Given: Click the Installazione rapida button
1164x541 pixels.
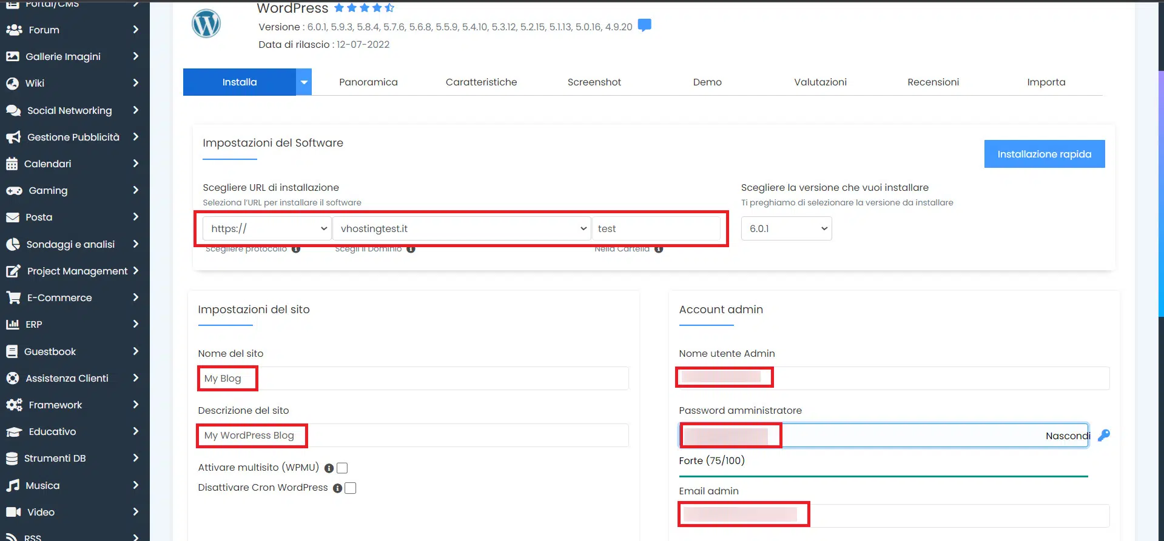Looking at the screenshot, I should 1045,154.
